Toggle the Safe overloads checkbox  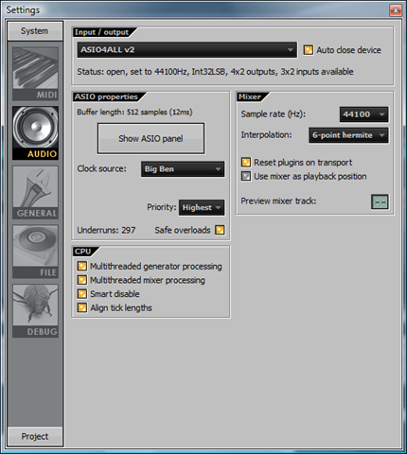(x=220, y=230)
